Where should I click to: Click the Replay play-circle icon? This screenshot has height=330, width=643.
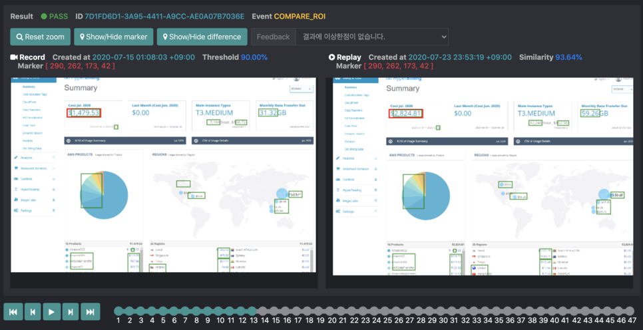tap(331, 57)
